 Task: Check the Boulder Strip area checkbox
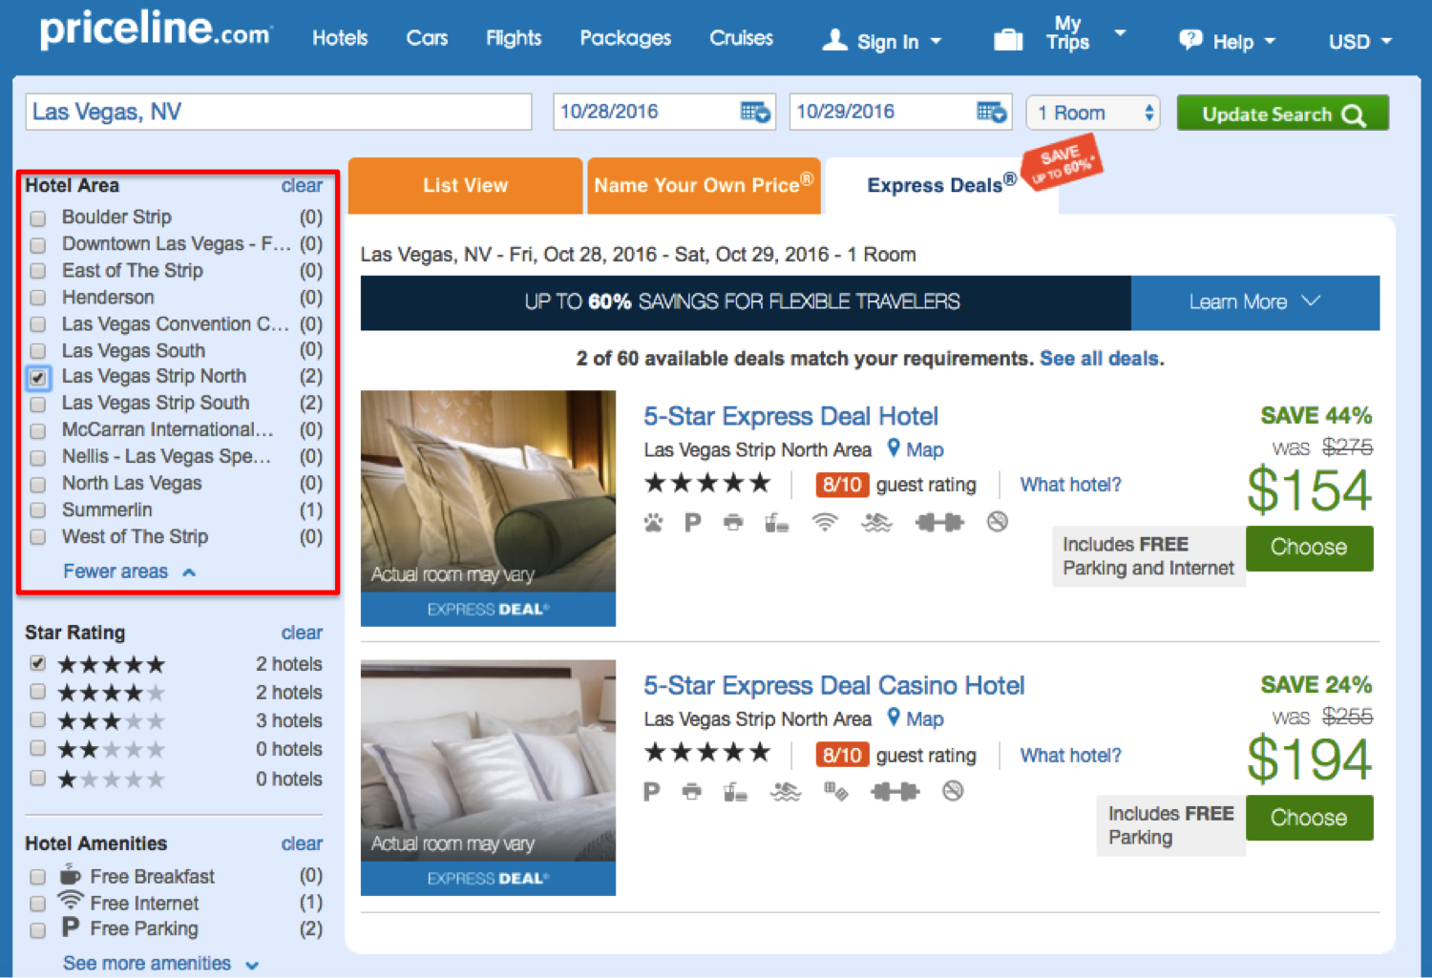38,218
